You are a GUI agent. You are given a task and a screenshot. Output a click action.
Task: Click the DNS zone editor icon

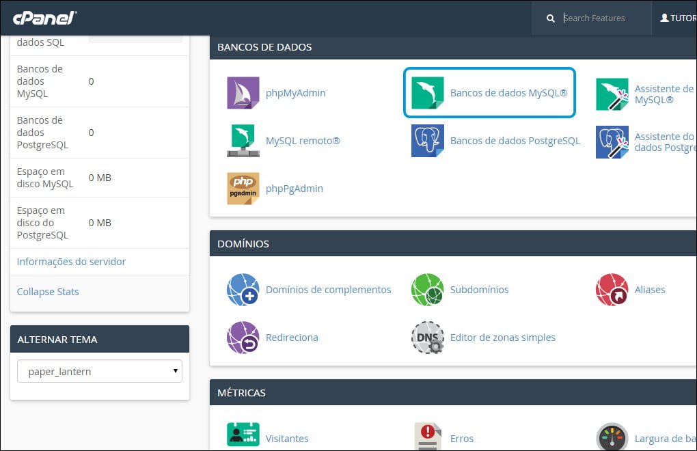click(428, 338)
